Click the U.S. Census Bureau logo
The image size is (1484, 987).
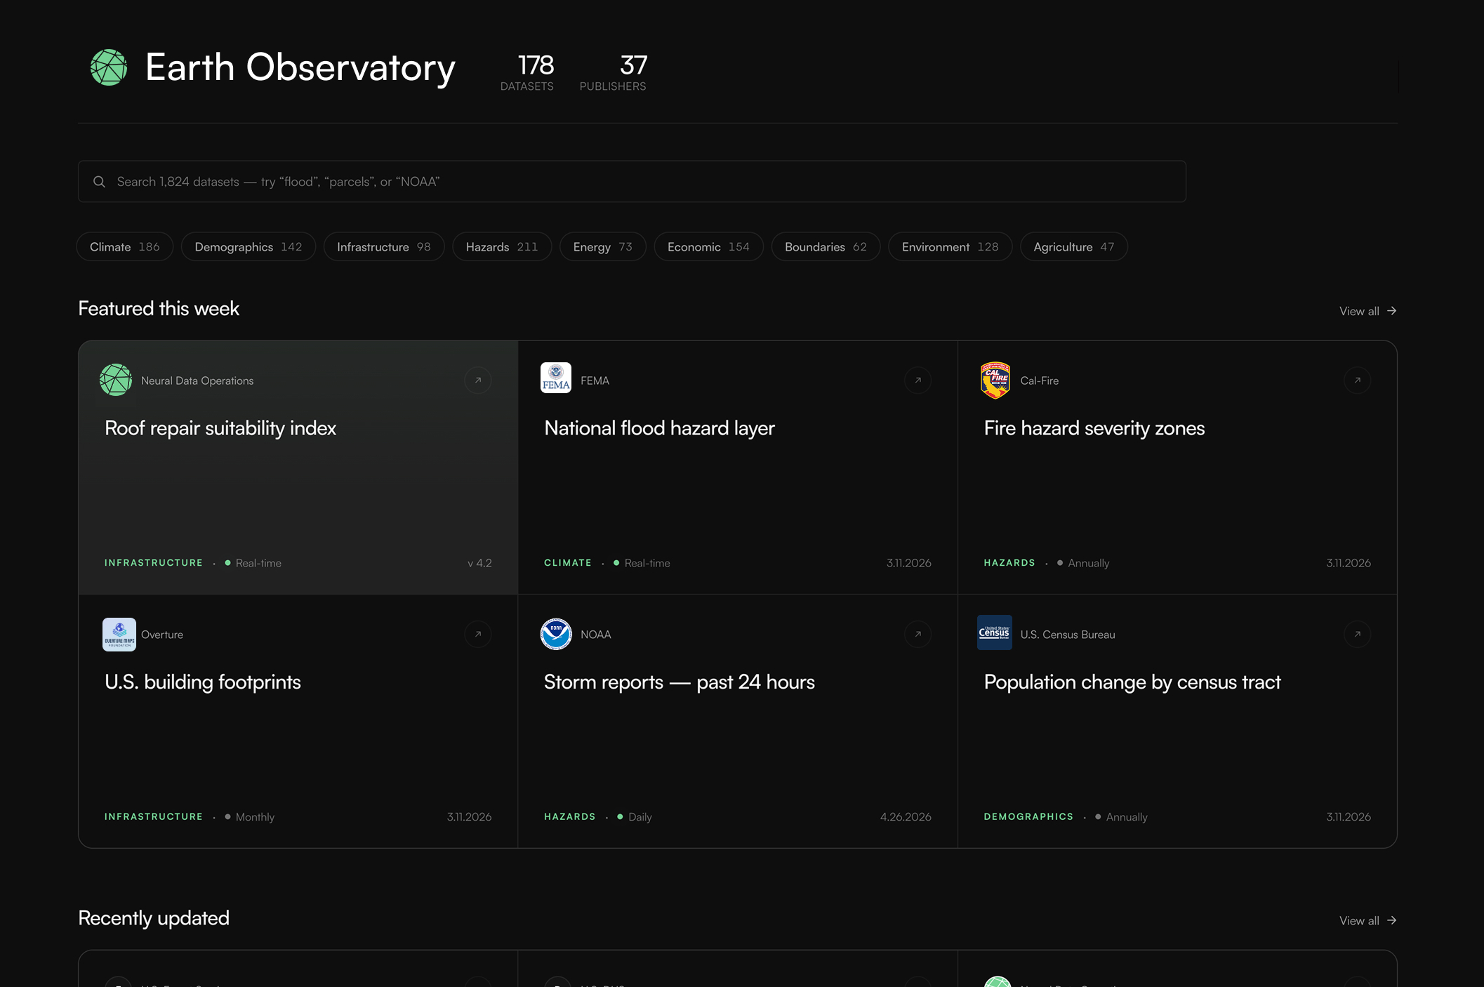pyautogui.click(x=995, y=632)
